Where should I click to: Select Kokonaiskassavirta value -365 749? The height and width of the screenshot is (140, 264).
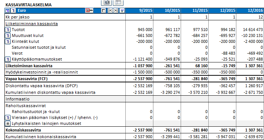pos(227,130)
